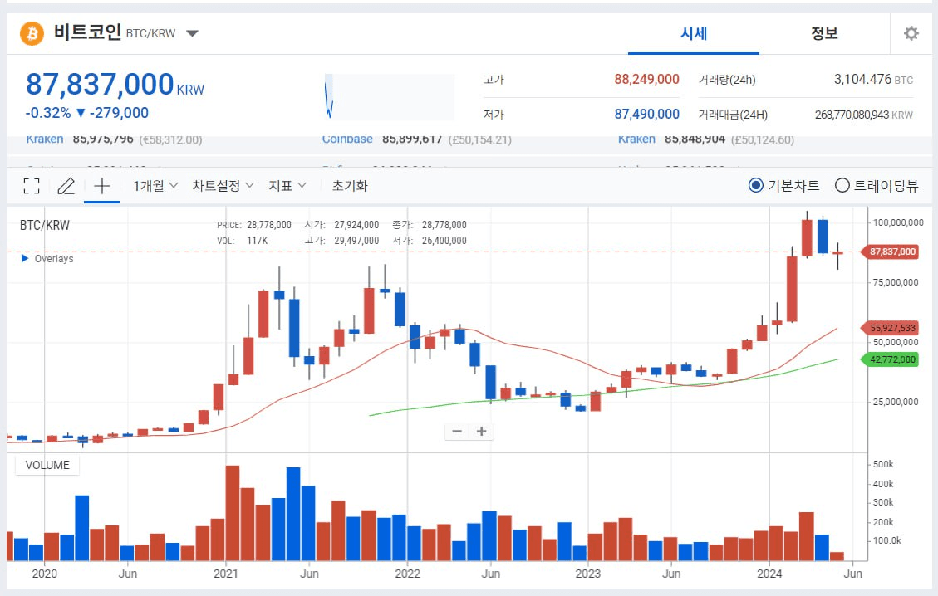Screen dimensions: 938x596
Task: Click the red 87,837,000 price axis marker
Action: pos(892,252)
